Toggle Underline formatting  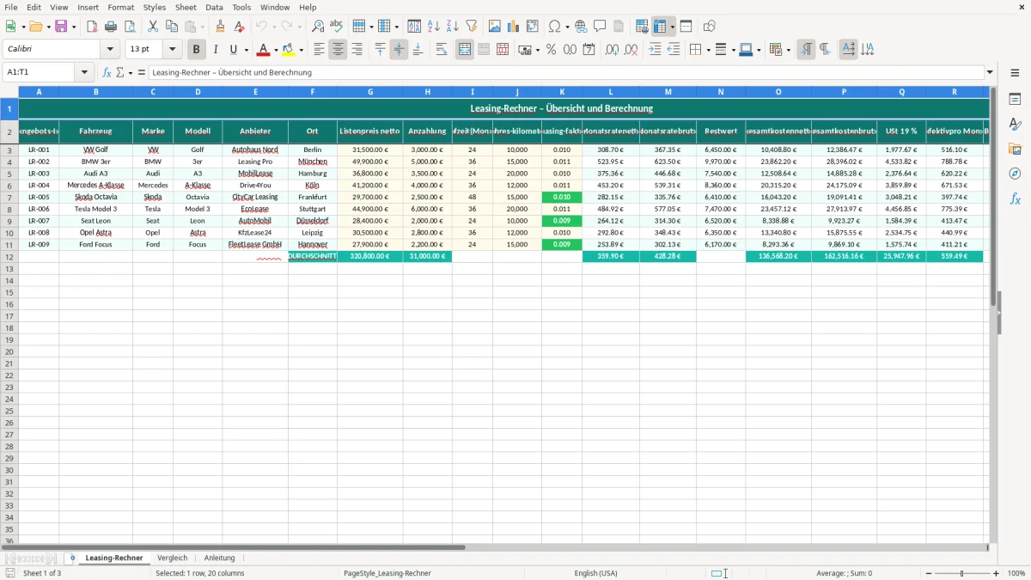tap(233, 50)
